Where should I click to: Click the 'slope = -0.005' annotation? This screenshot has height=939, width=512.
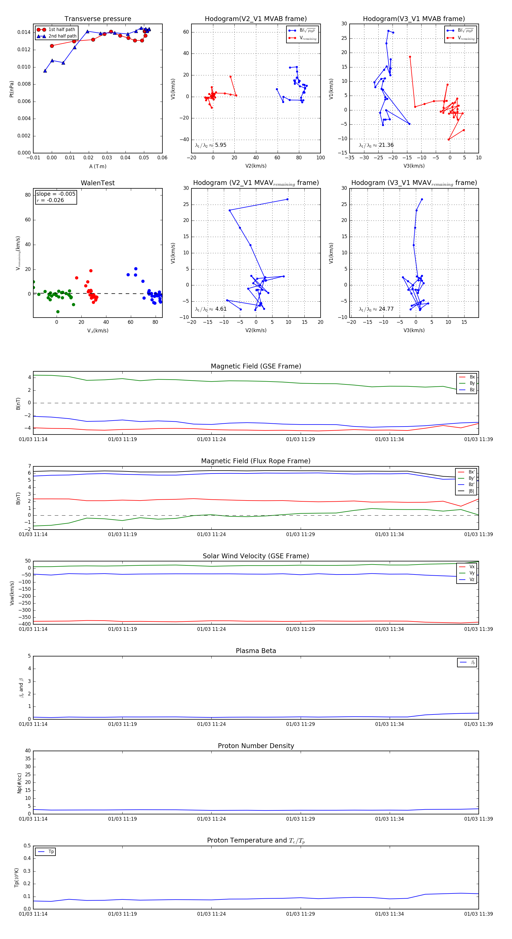[56, 194]
